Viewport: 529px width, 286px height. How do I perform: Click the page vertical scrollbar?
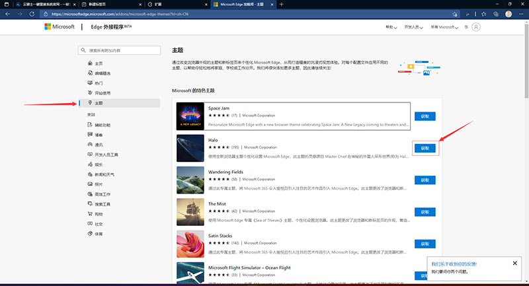[x=526, y=60]
